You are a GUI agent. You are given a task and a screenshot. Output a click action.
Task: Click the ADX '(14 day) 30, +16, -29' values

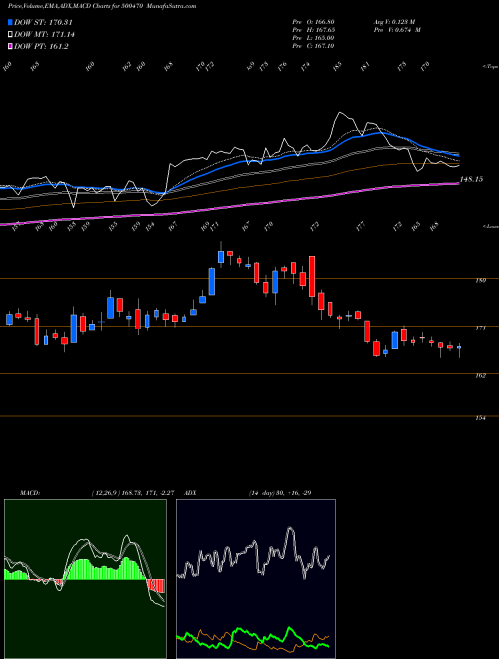(280, 493)
